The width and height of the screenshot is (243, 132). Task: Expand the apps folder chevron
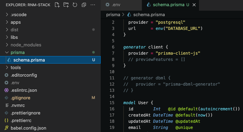7,22
